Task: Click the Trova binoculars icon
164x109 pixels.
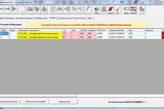Action: (60, 10)
